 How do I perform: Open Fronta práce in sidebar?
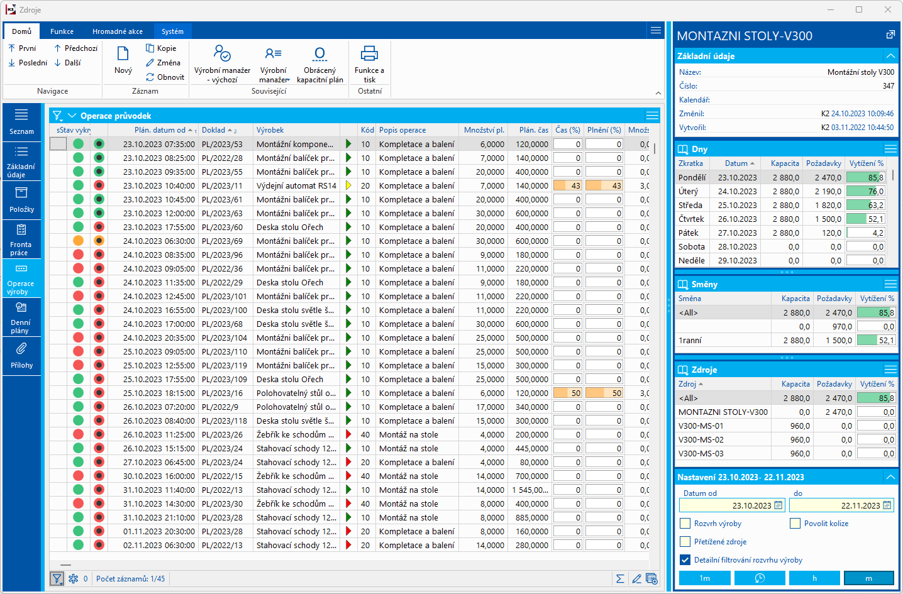point(21,239)
